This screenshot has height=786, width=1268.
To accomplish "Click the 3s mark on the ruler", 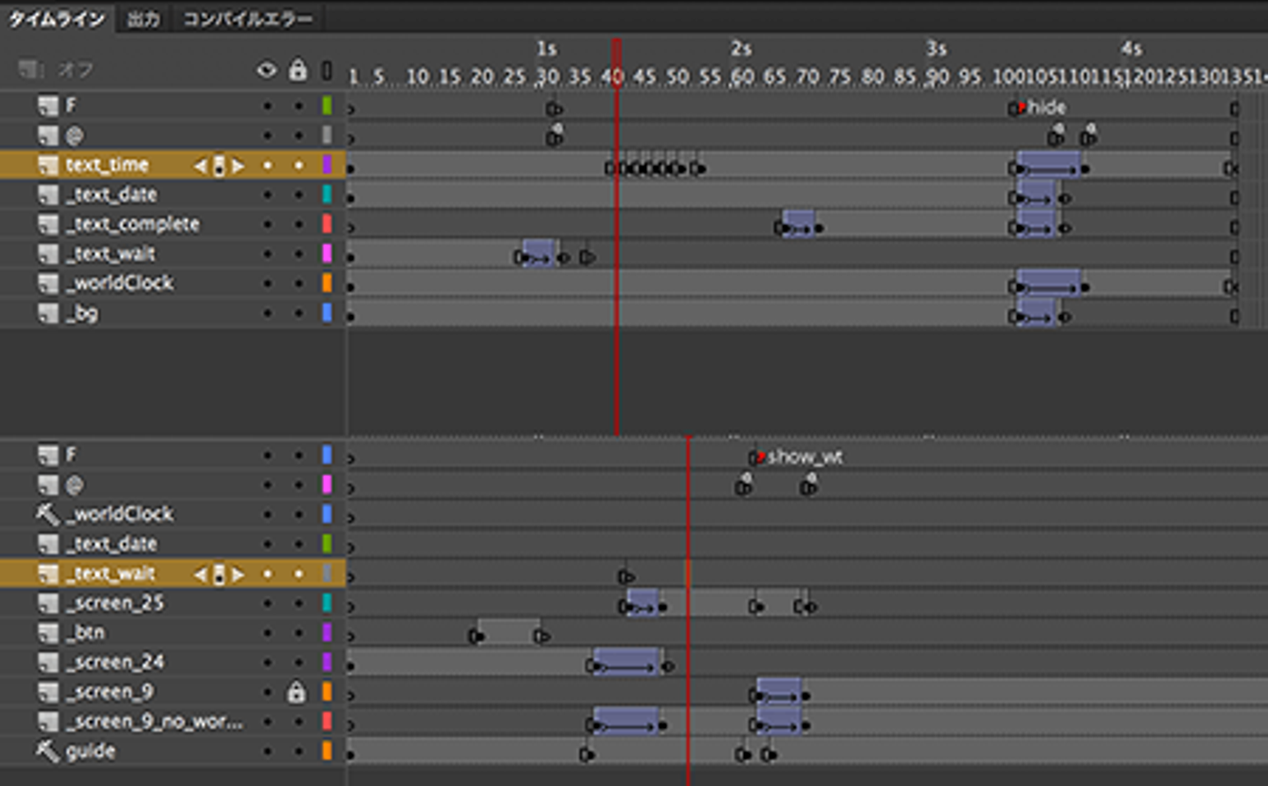I will [x=936, y=48].
